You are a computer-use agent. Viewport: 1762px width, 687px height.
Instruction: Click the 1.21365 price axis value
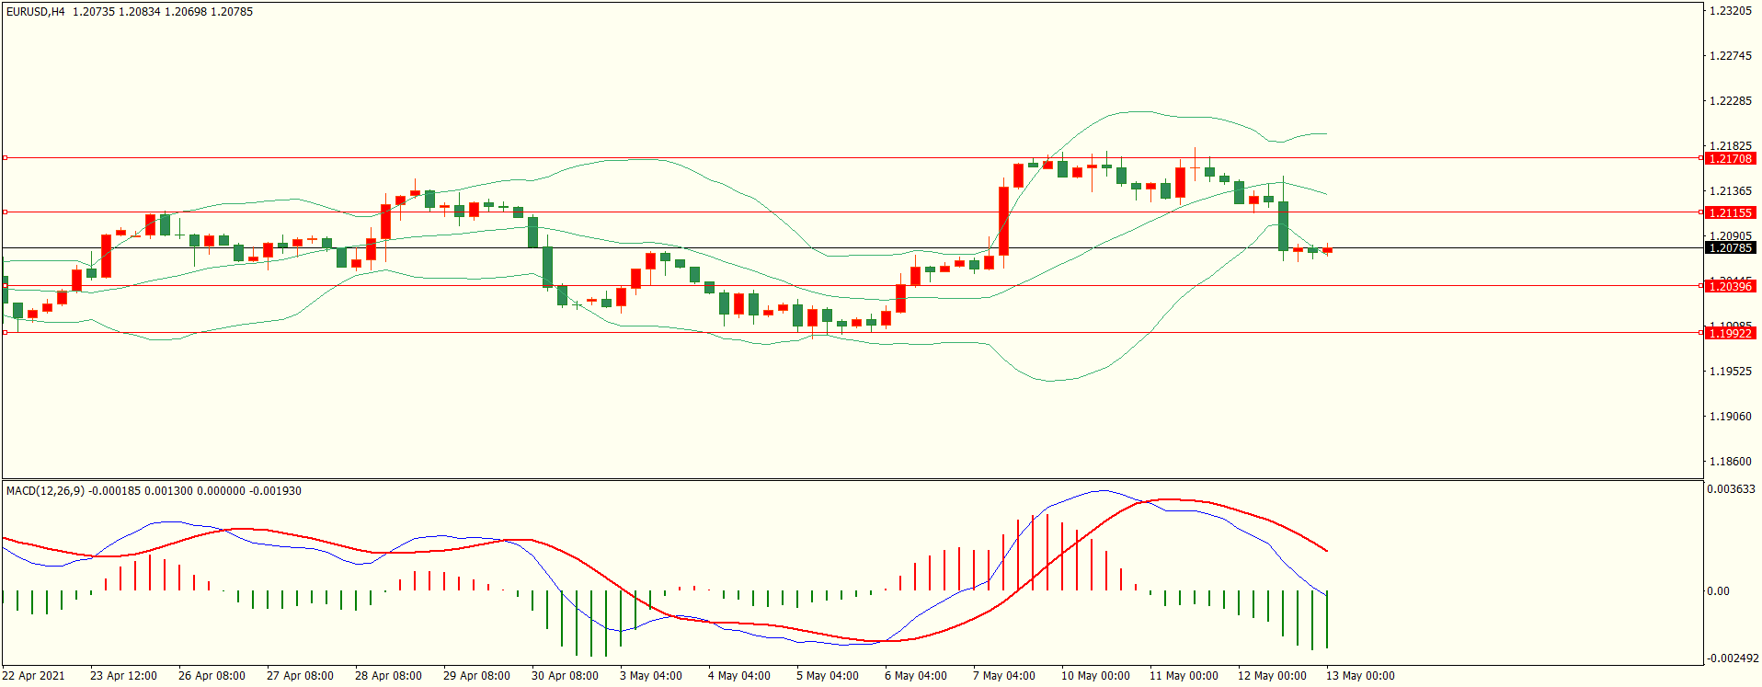click(1730, 191)
